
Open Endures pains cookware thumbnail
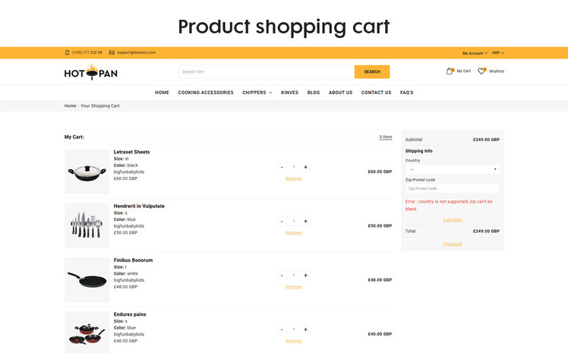tap(87, 333)
